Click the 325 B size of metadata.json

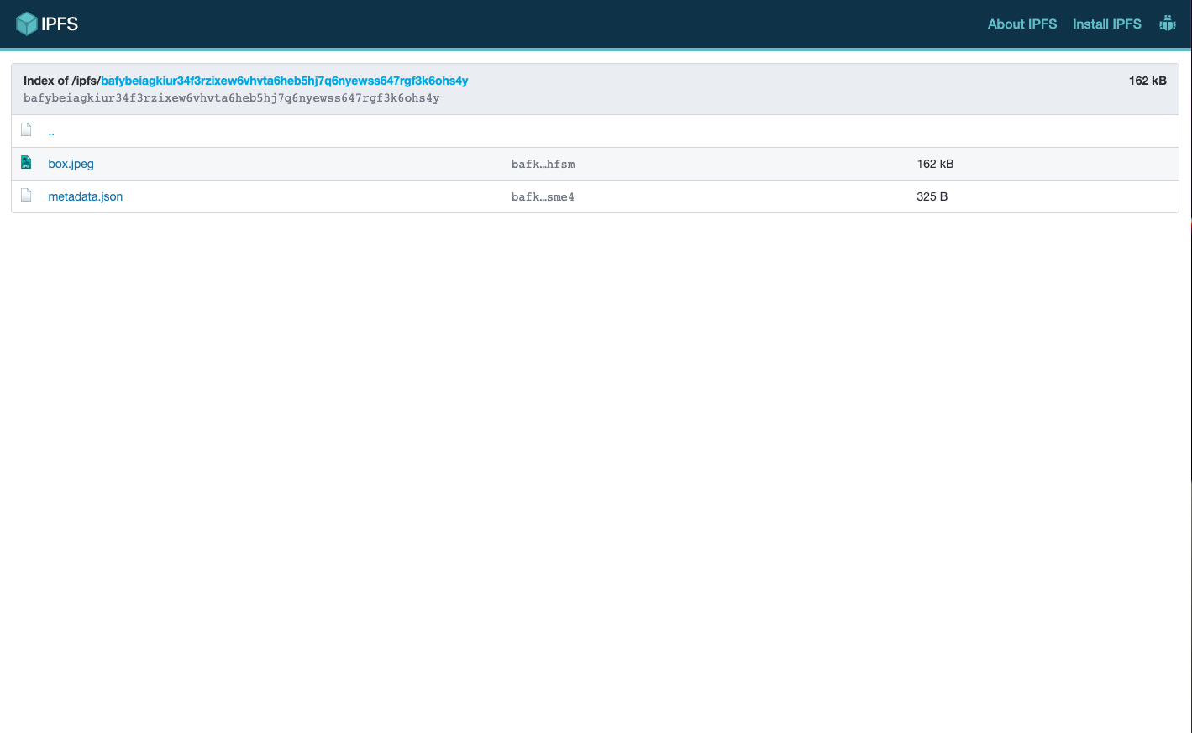tap(932, 196)
